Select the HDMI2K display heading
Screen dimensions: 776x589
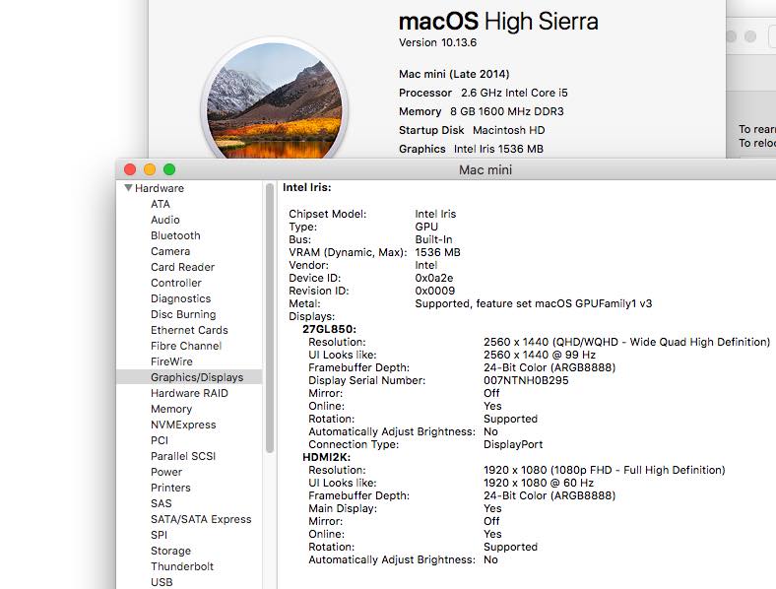(x=326, y=457)
